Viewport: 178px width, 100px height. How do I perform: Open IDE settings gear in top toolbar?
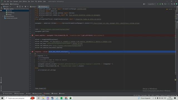pyautogui.click(x=174, y=4)
